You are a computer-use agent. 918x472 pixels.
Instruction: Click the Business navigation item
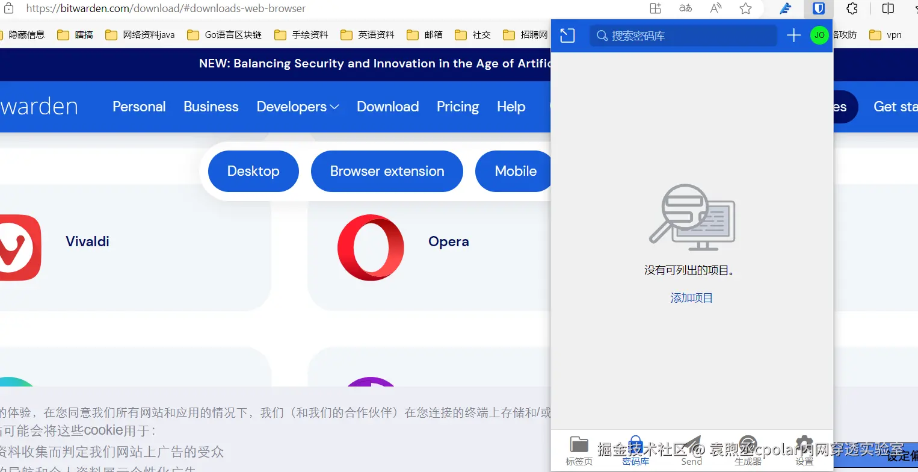tap(211, 107)
